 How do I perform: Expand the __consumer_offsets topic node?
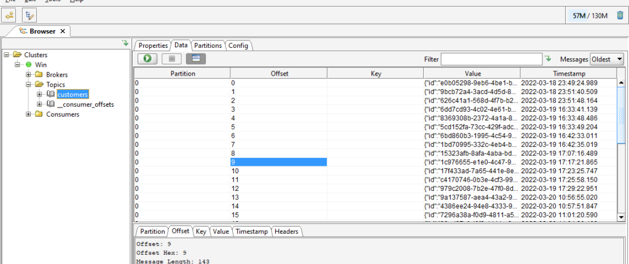pyautogui.click(x=39, y=104)
